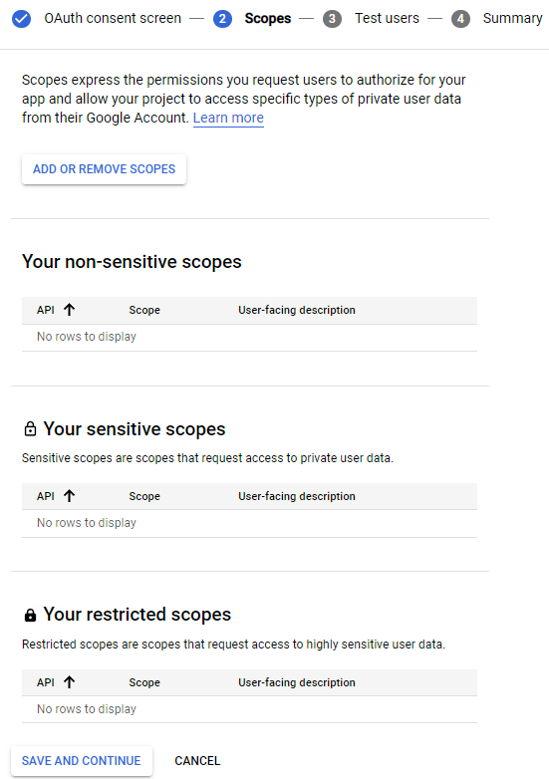Click Add or Remove Scopes button
This screenshot has height=779, width=549.
click(x=104, y=169)
